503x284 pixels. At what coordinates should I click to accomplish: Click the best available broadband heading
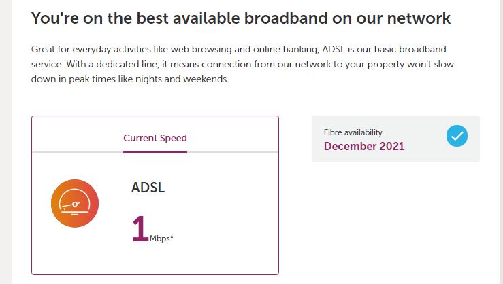[x=241, y=18]
